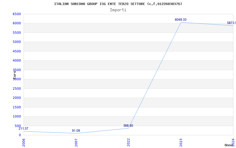
Task: Click the 5500 y-axis tick label
Action: [x=17, y=33]
